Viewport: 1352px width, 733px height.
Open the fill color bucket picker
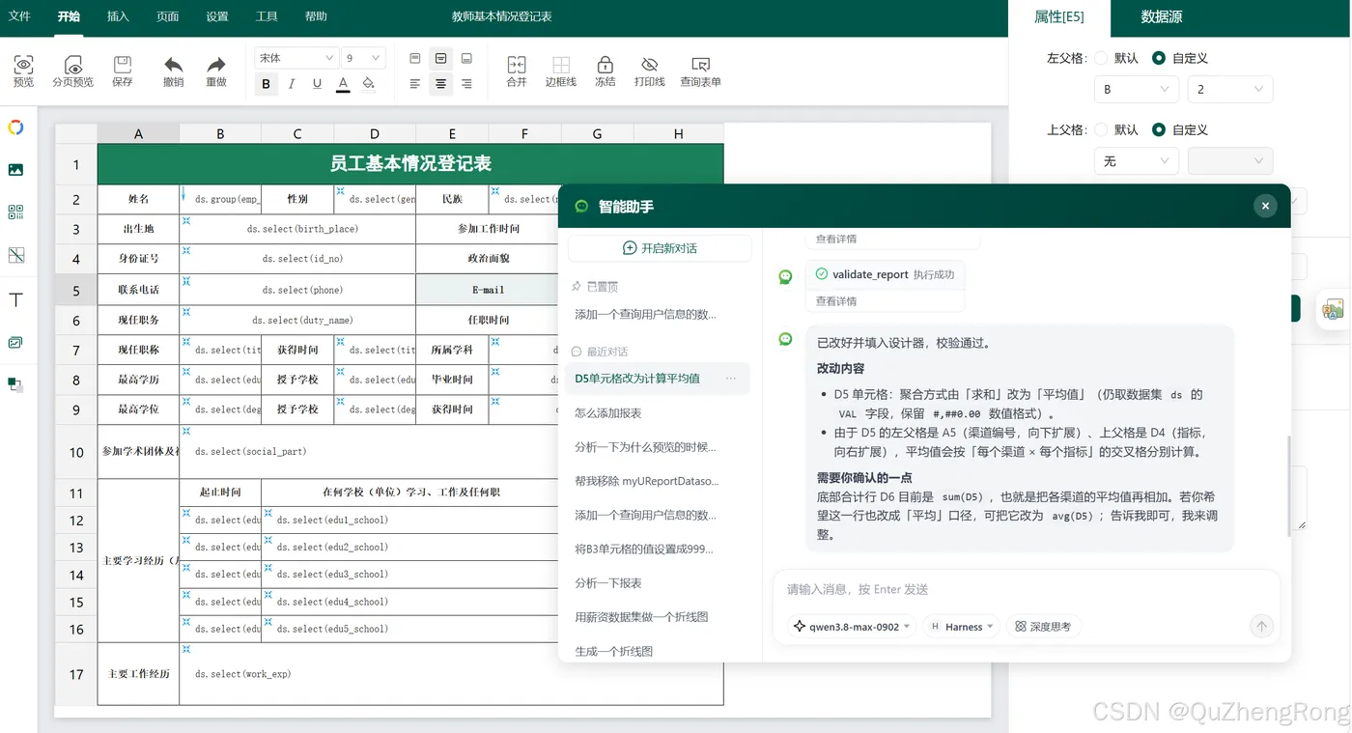368,84
